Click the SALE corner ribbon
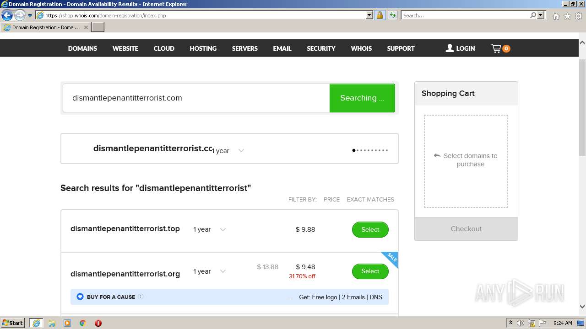The width and height of the screenshot is (586, 329). 391,259
